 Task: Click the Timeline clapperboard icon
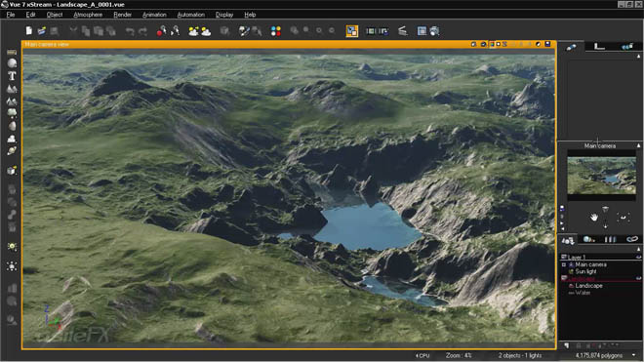pyautogui.click(x=402, y=31)
